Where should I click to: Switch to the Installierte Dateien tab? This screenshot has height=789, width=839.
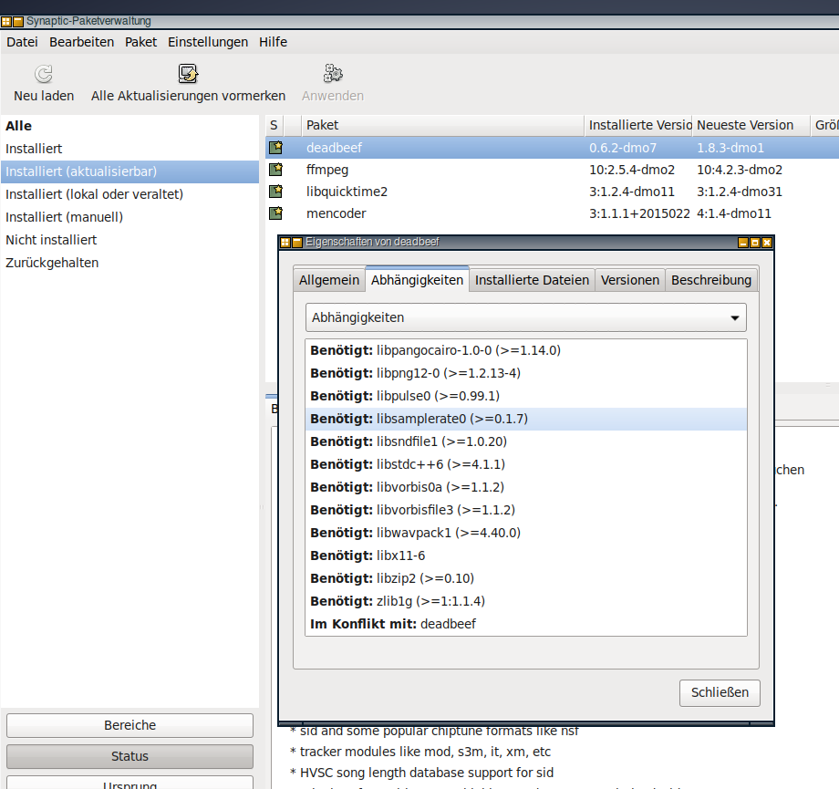pyautogui.click(x=532, y=280)
